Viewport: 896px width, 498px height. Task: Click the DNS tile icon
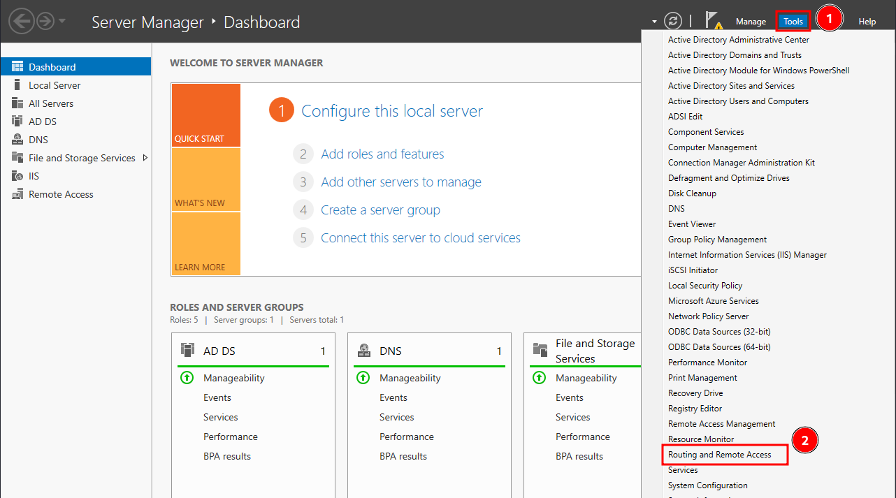363,350
